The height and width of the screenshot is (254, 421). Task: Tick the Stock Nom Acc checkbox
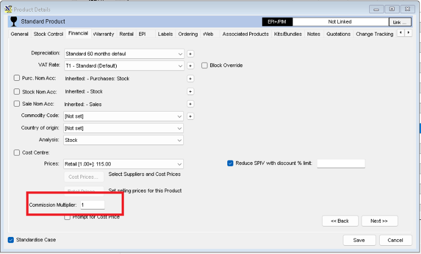(x=17, y=91)
